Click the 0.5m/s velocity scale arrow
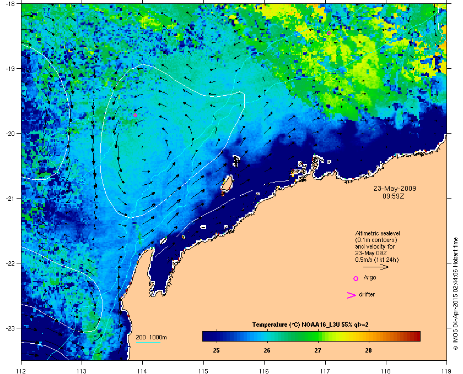 point(376,267)
